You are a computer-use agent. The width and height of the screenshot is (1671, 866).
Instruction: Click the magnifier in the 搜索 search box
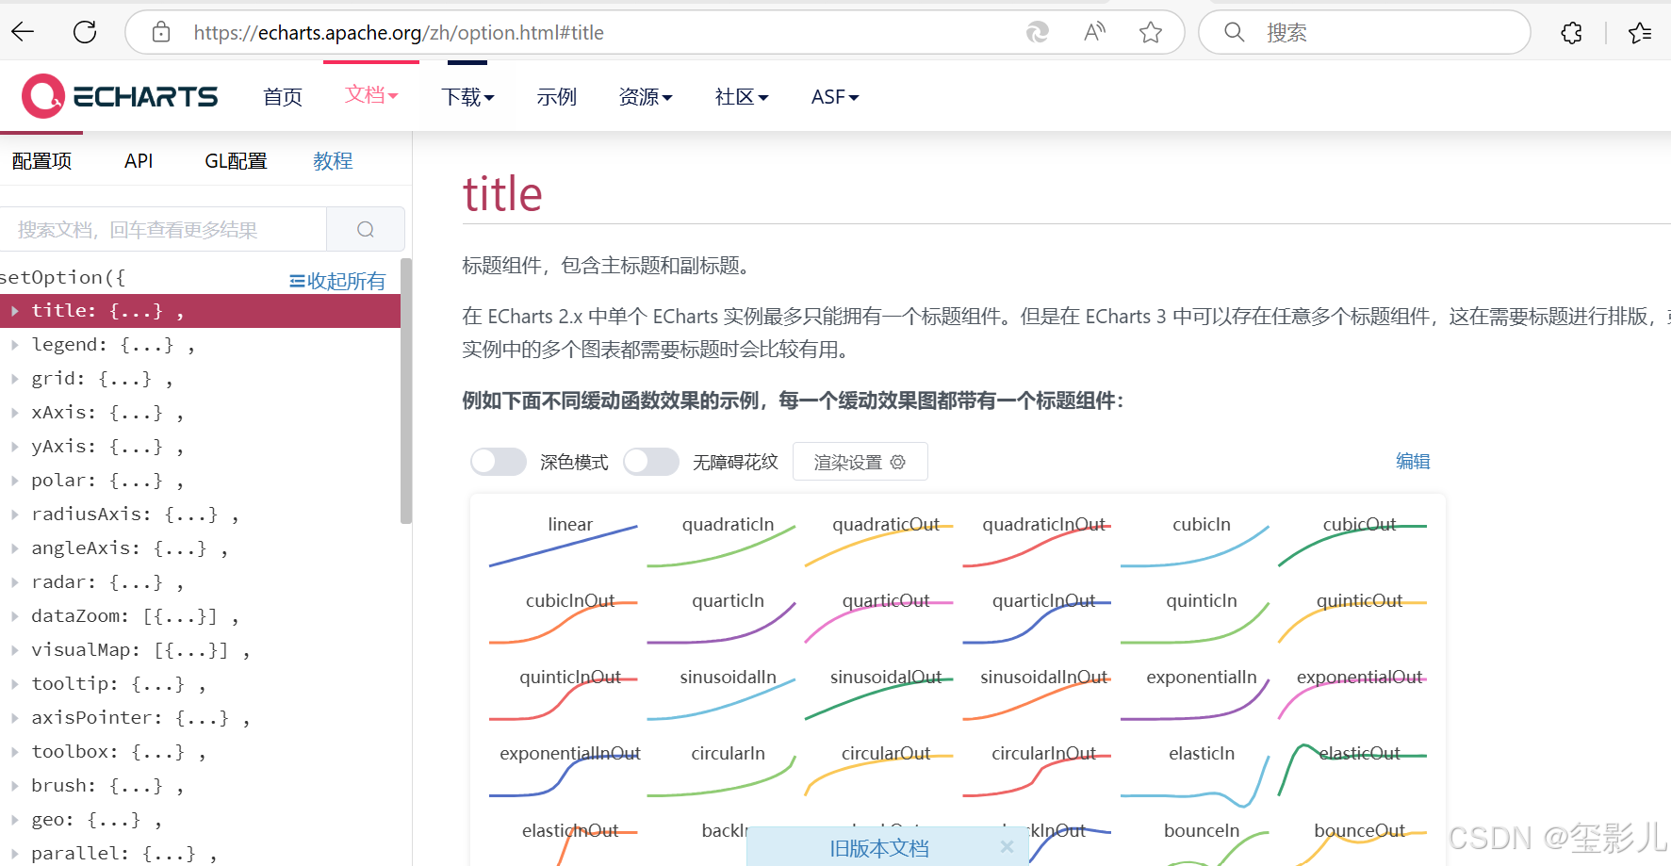pos(1233,31)
